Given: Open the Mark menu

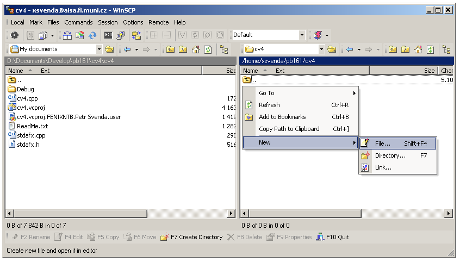Looking at the screenshot, I should [x=36, y=22].
